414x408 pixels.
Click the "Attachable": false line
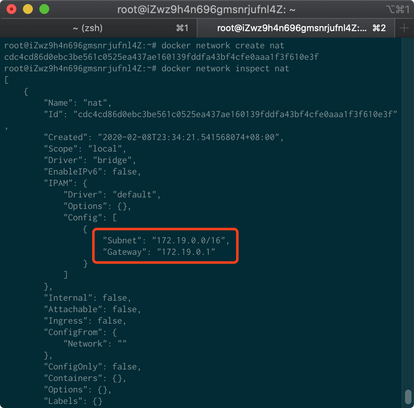coord(92,309)
